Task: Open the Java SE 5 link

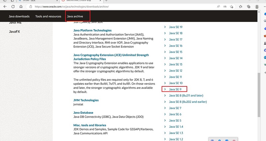Action: 175,120
